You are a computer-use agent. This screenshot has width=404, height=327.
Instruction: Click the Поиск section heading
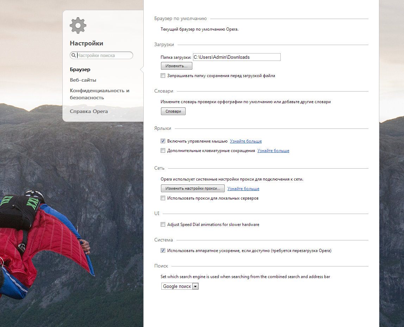tap(161, 266)
